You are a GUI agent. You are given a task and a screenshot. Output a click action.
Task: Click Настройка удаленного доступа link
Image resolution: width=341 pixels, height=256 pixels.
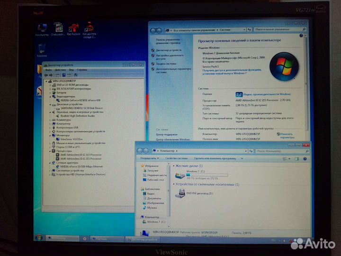(170, 57)
